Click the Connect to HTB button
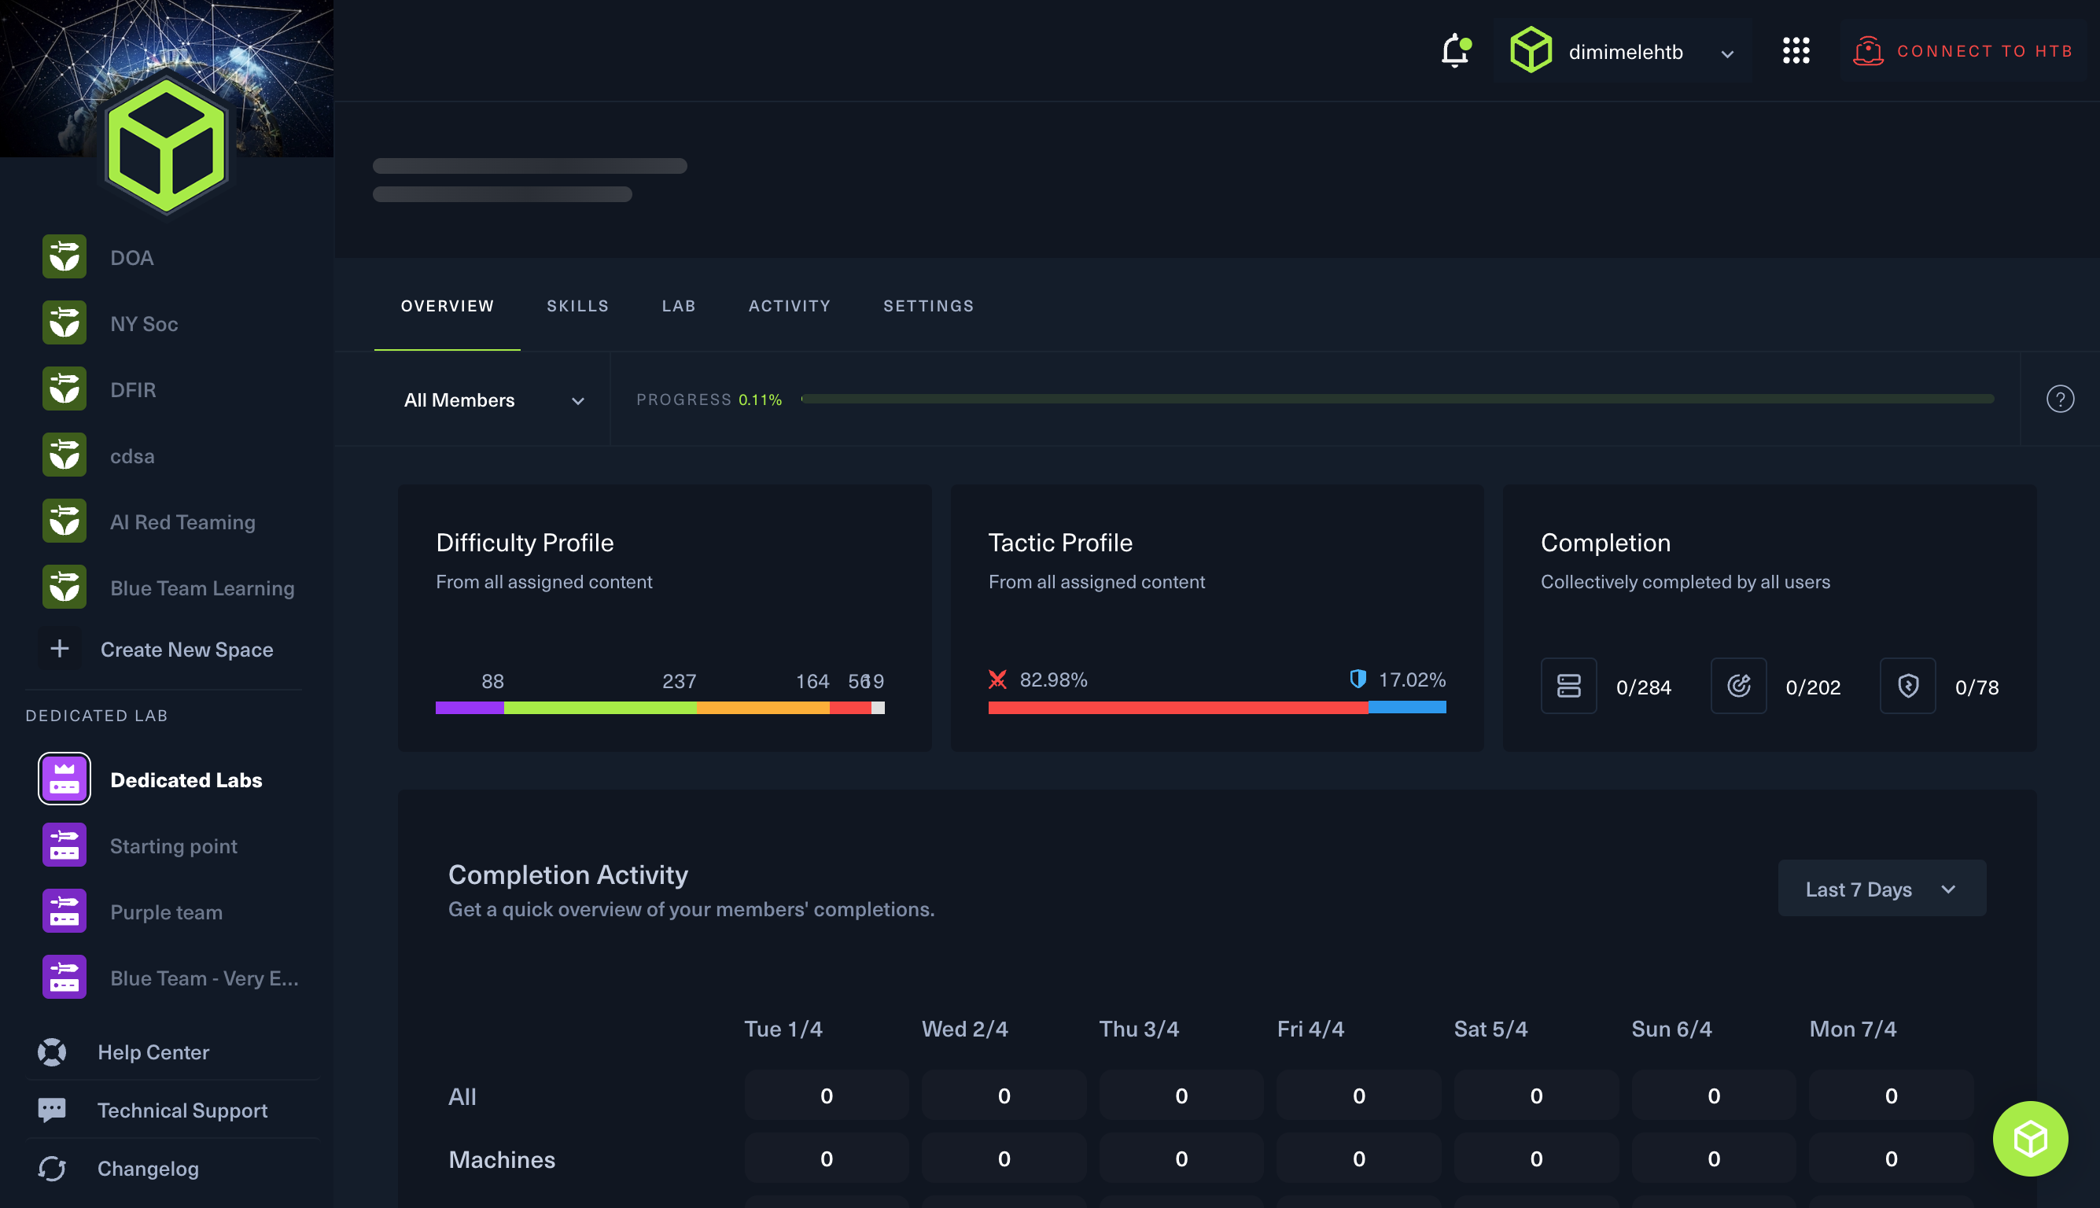This screenshot has width=2100, height=1208. [1963, 51]
